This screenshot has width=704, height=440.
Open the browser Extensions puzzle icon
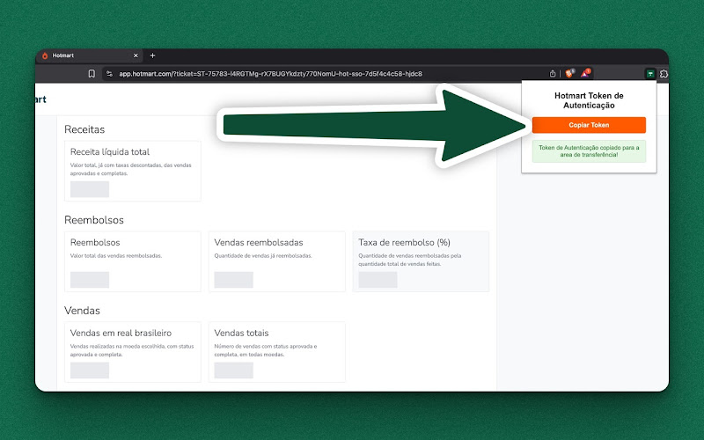[664, 74]
